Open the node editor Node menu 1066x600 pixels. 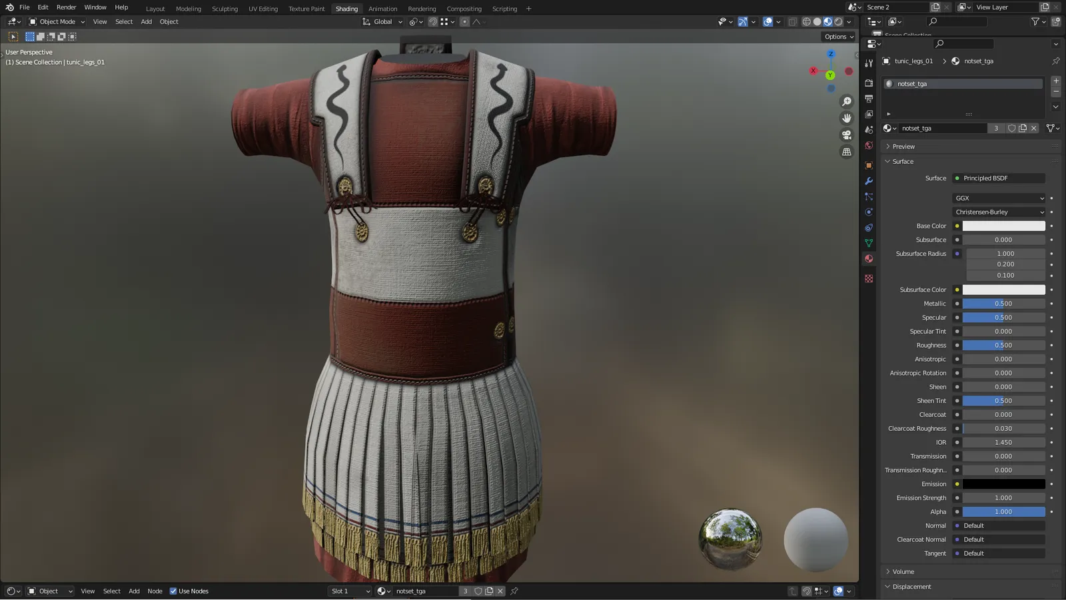click(x=155, y=591)
